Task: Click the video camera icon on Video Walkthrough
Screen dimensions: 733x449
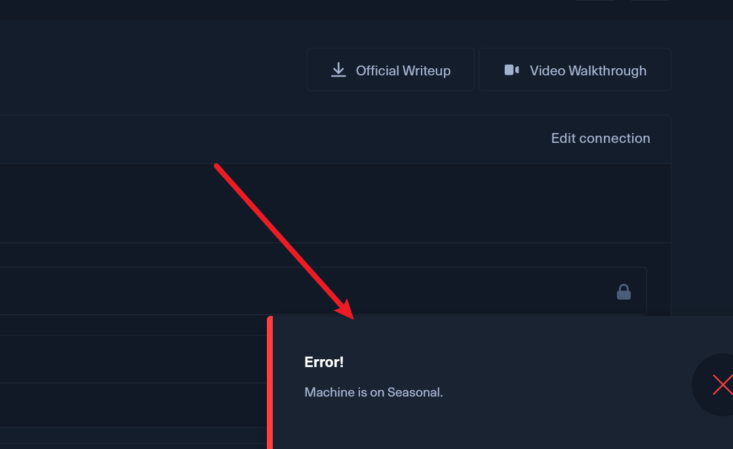Action: point(511,69)
